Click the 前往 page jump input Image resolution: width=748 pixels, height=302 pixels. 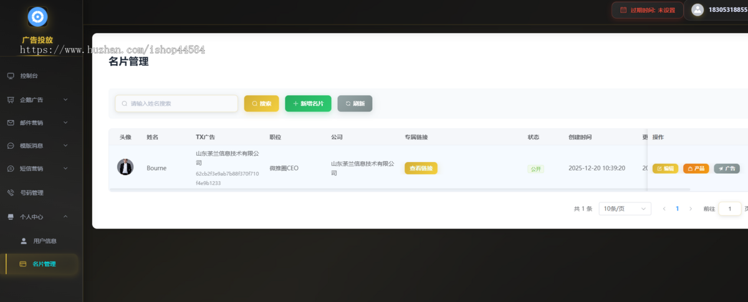click(730, 209)
